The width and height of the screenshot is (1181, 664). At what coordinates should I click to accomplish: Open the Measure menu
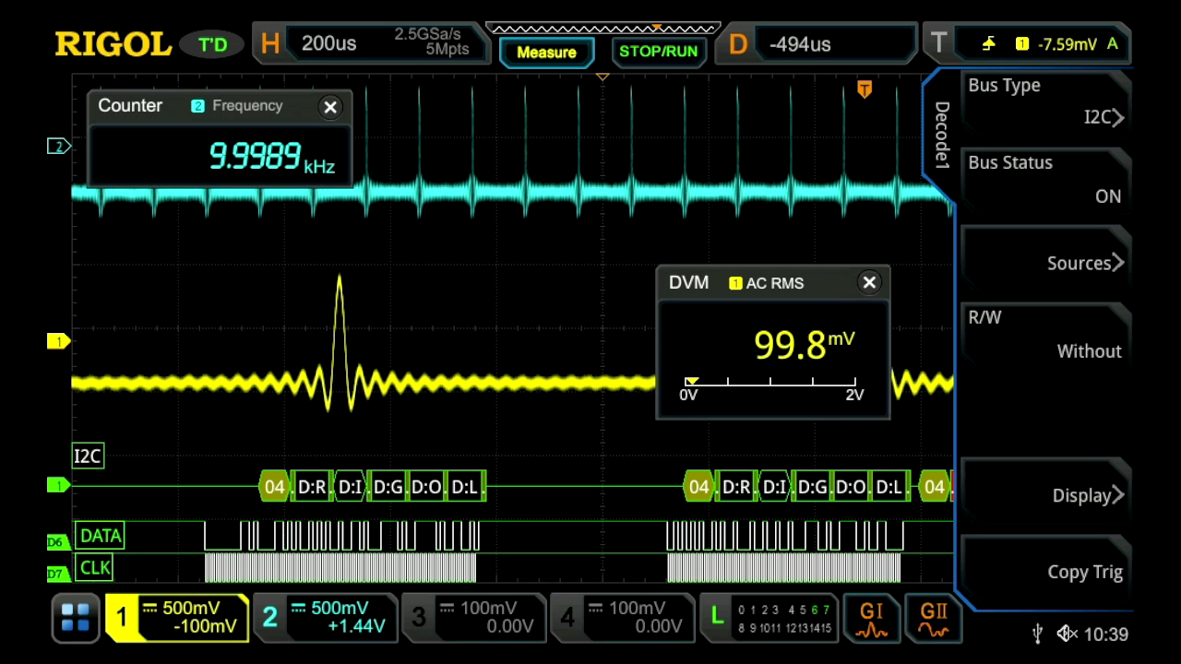[x=546, y=51]
